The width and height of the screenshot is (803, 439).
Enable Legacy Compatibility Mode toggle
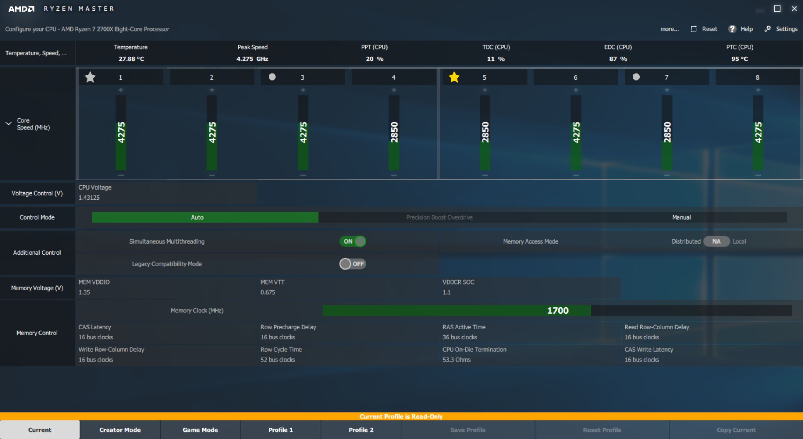(x=352, y=264)
